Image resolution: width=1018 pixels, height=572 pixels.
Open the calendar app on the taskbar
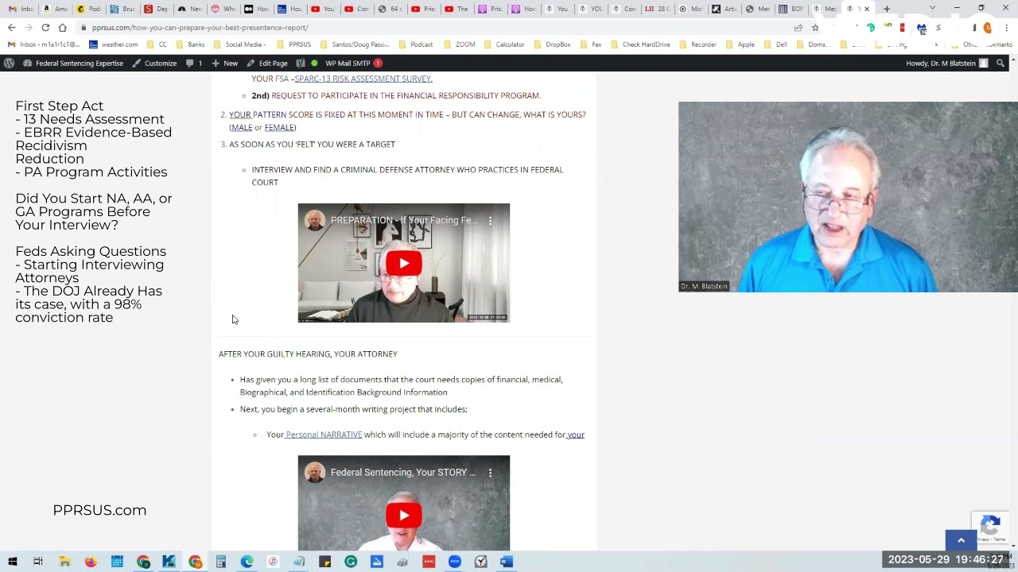(117, 562)
